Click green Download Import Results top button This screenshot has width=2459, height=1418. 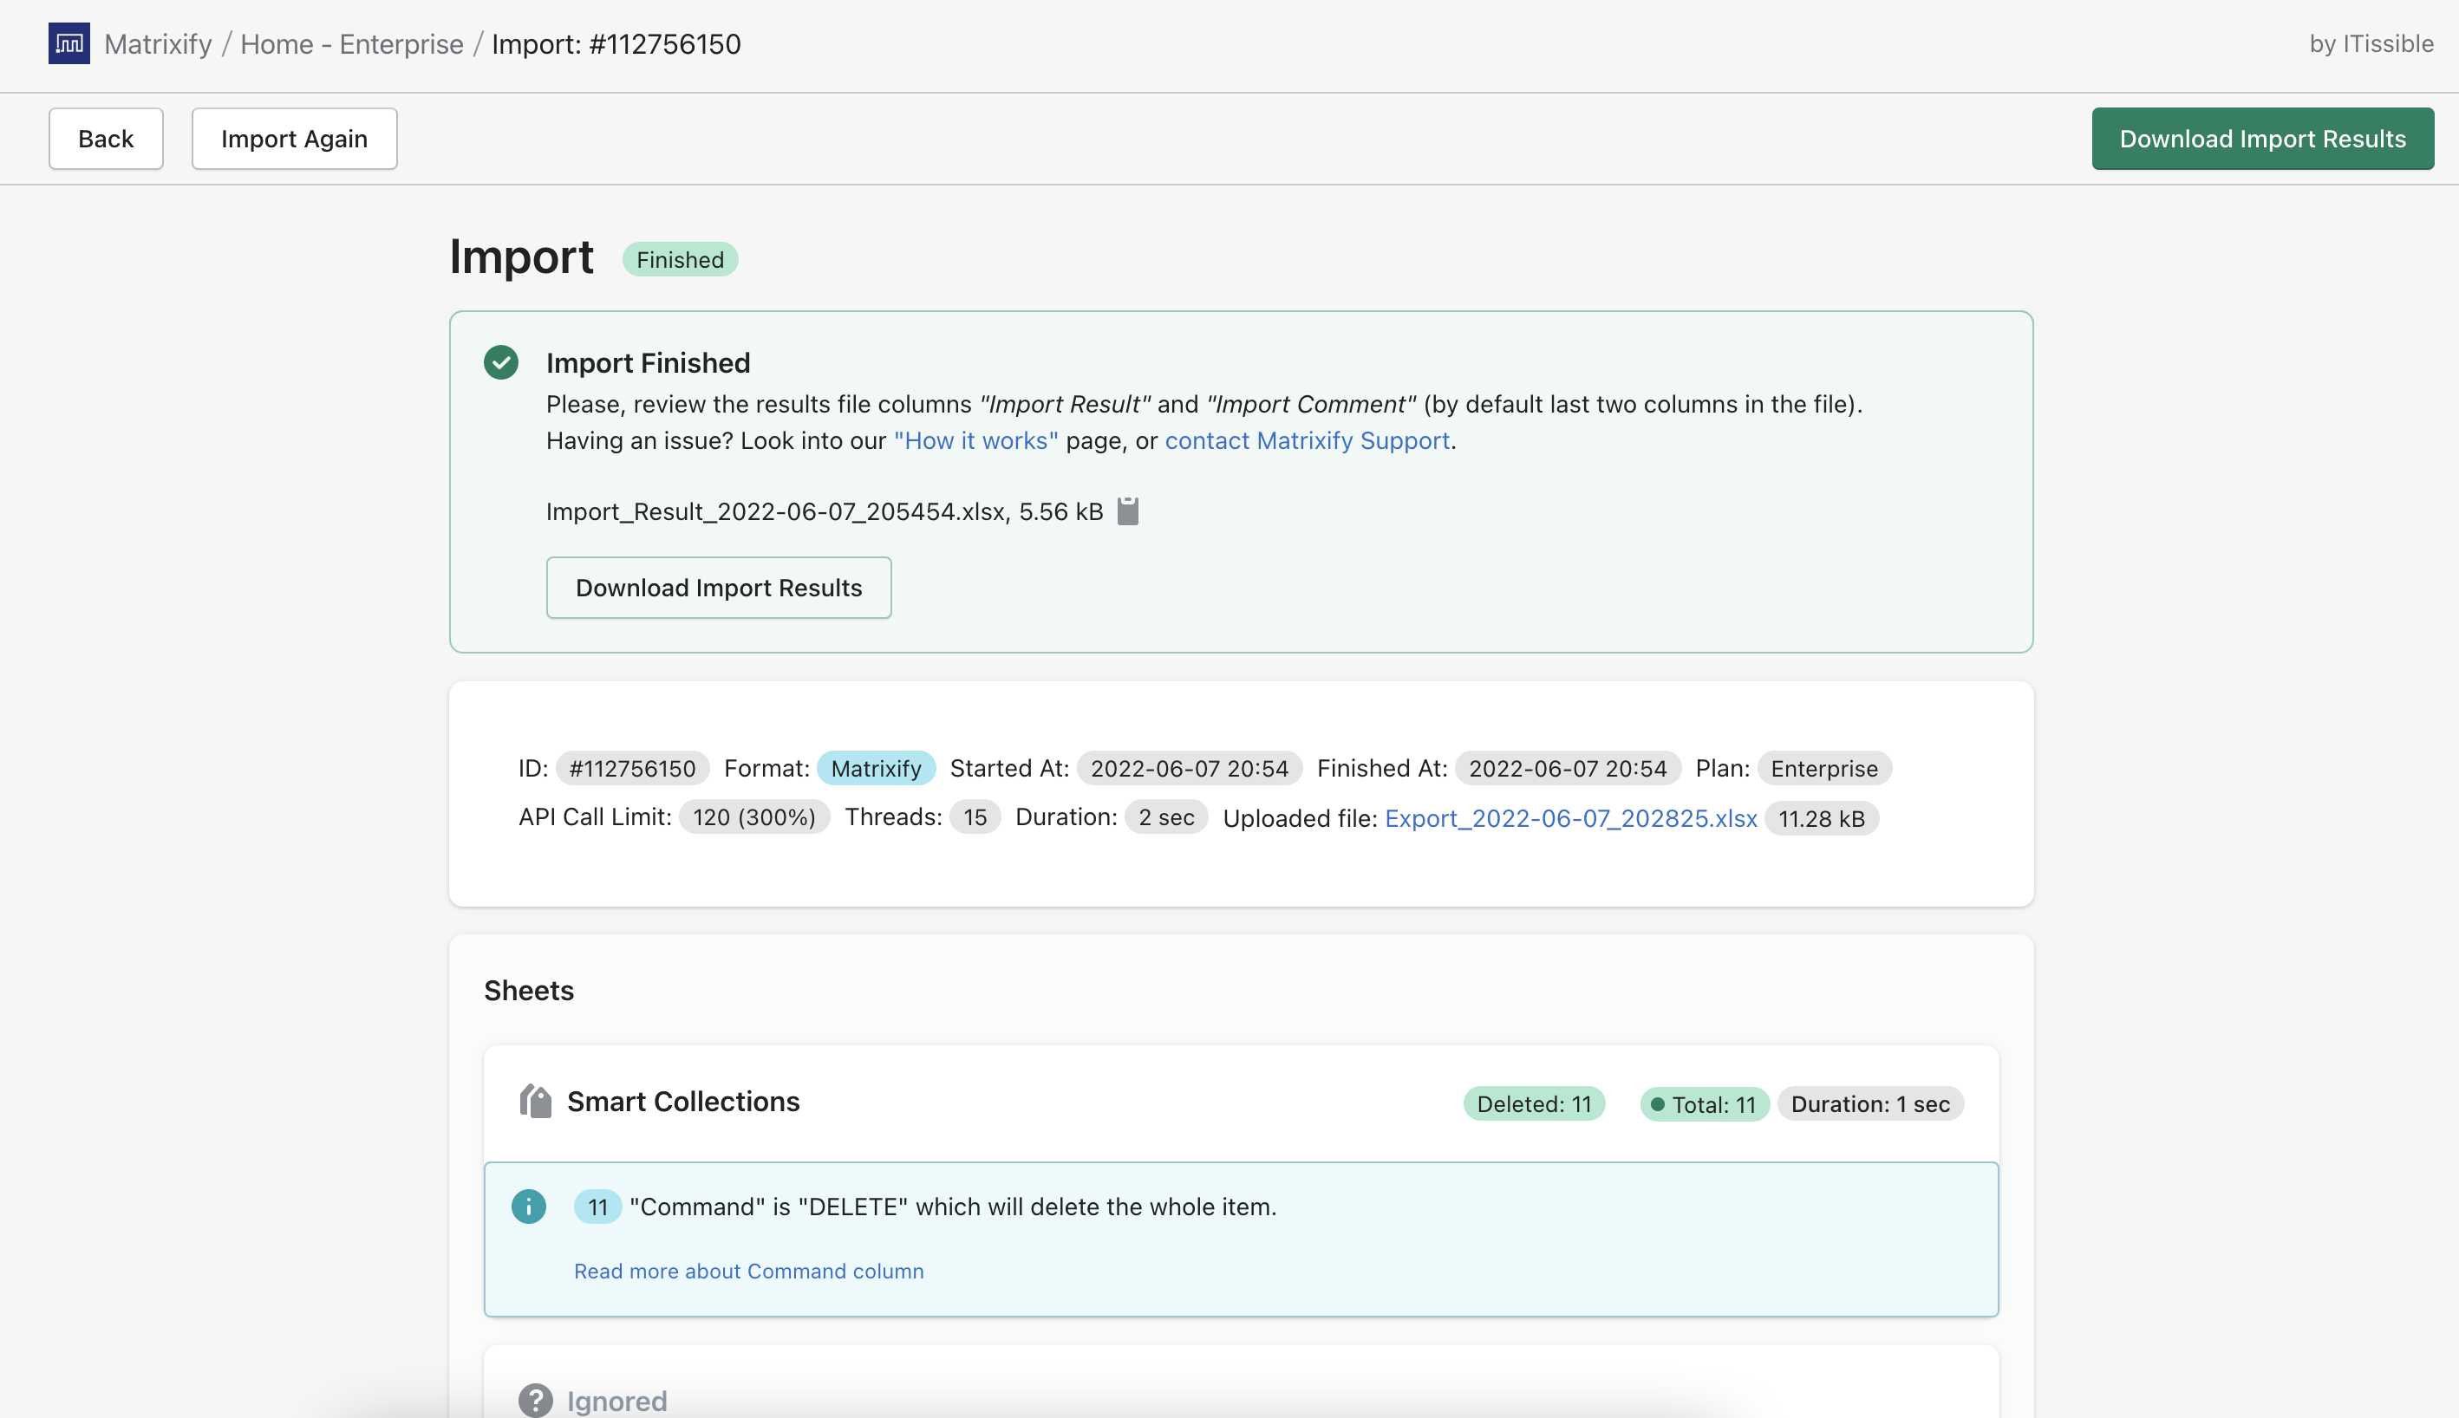[x=2261, y=139]
